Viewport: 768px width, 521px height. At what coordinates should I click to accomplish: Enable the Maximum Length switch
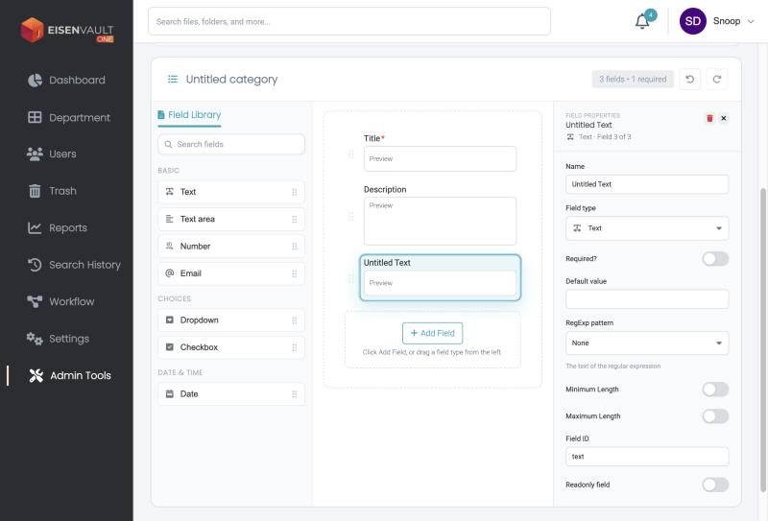(x=715, y=416)
